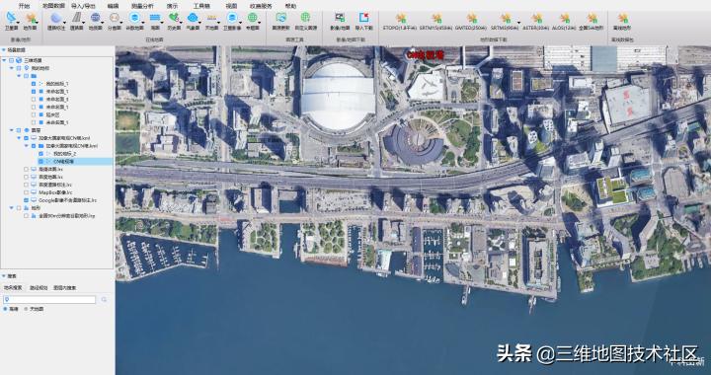
Task: Open the 地形图 dropdown arrow
Action: pyautogui.click(x=38, y=22)
